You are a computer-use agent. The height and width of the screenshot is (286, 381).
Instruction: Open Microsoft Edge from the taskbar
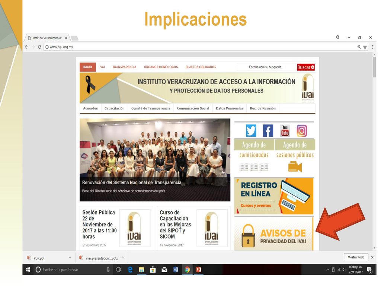pyautogui.click(x=130, y=270)
